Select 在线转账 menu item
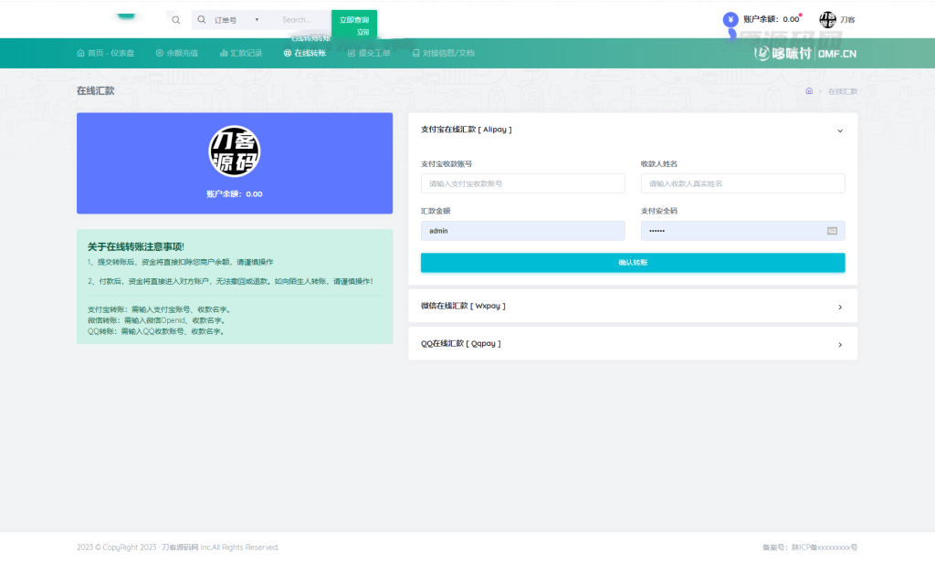935x563 pixels. pos(305,53)
